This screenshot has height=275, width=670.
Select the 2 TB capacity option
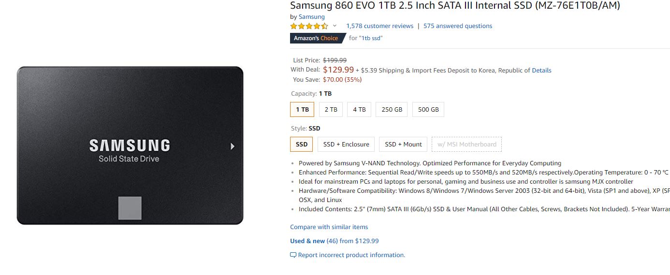pyautogui.click(x=331, y=110)
